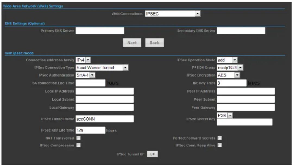Enable the IPSec Compression checkbox

[x=78, y=145]
